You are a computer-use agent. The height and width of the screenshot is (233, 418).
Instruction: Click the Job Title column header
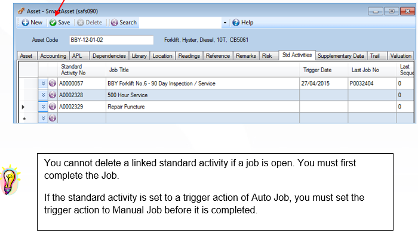point(202,70)
